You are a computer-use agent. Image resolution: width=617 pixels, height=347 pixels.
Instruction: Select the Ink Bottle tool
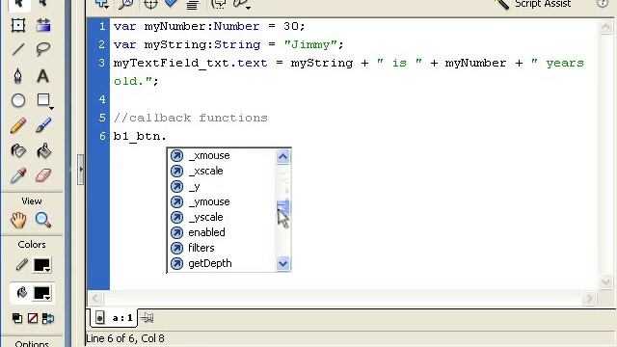[x=18, y=150]
